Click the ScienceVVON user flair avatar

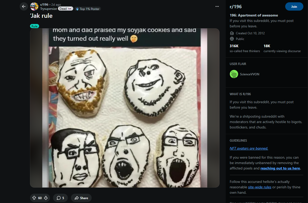pyautogui.click(x=234, y=74)
